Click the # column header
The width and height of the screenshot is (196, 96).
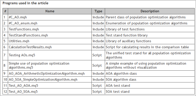tap(5, 11)
